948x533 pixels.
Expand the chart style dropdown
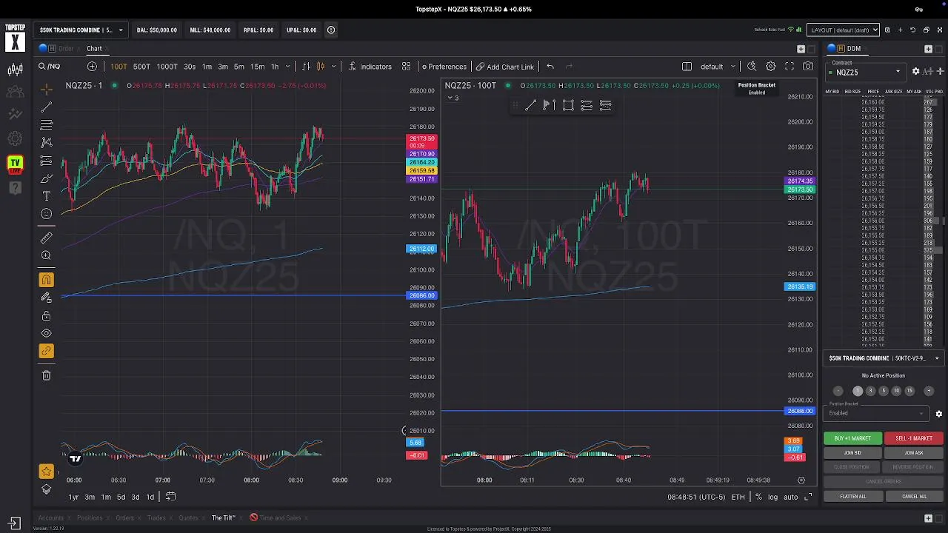click(333, 67)
